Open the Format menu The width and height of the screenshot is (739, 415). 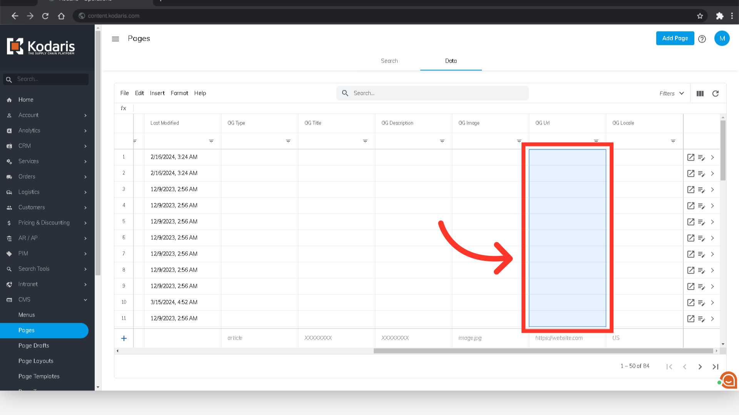179,93
